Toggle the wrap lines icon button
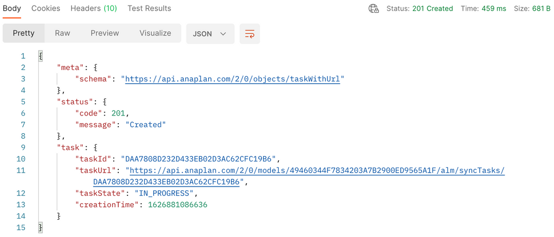554x237 pixels. click(x=249, y=34)
